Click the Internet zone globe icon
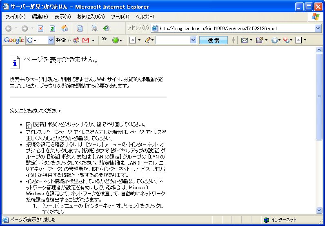325x226 pixels. [266, 220]
